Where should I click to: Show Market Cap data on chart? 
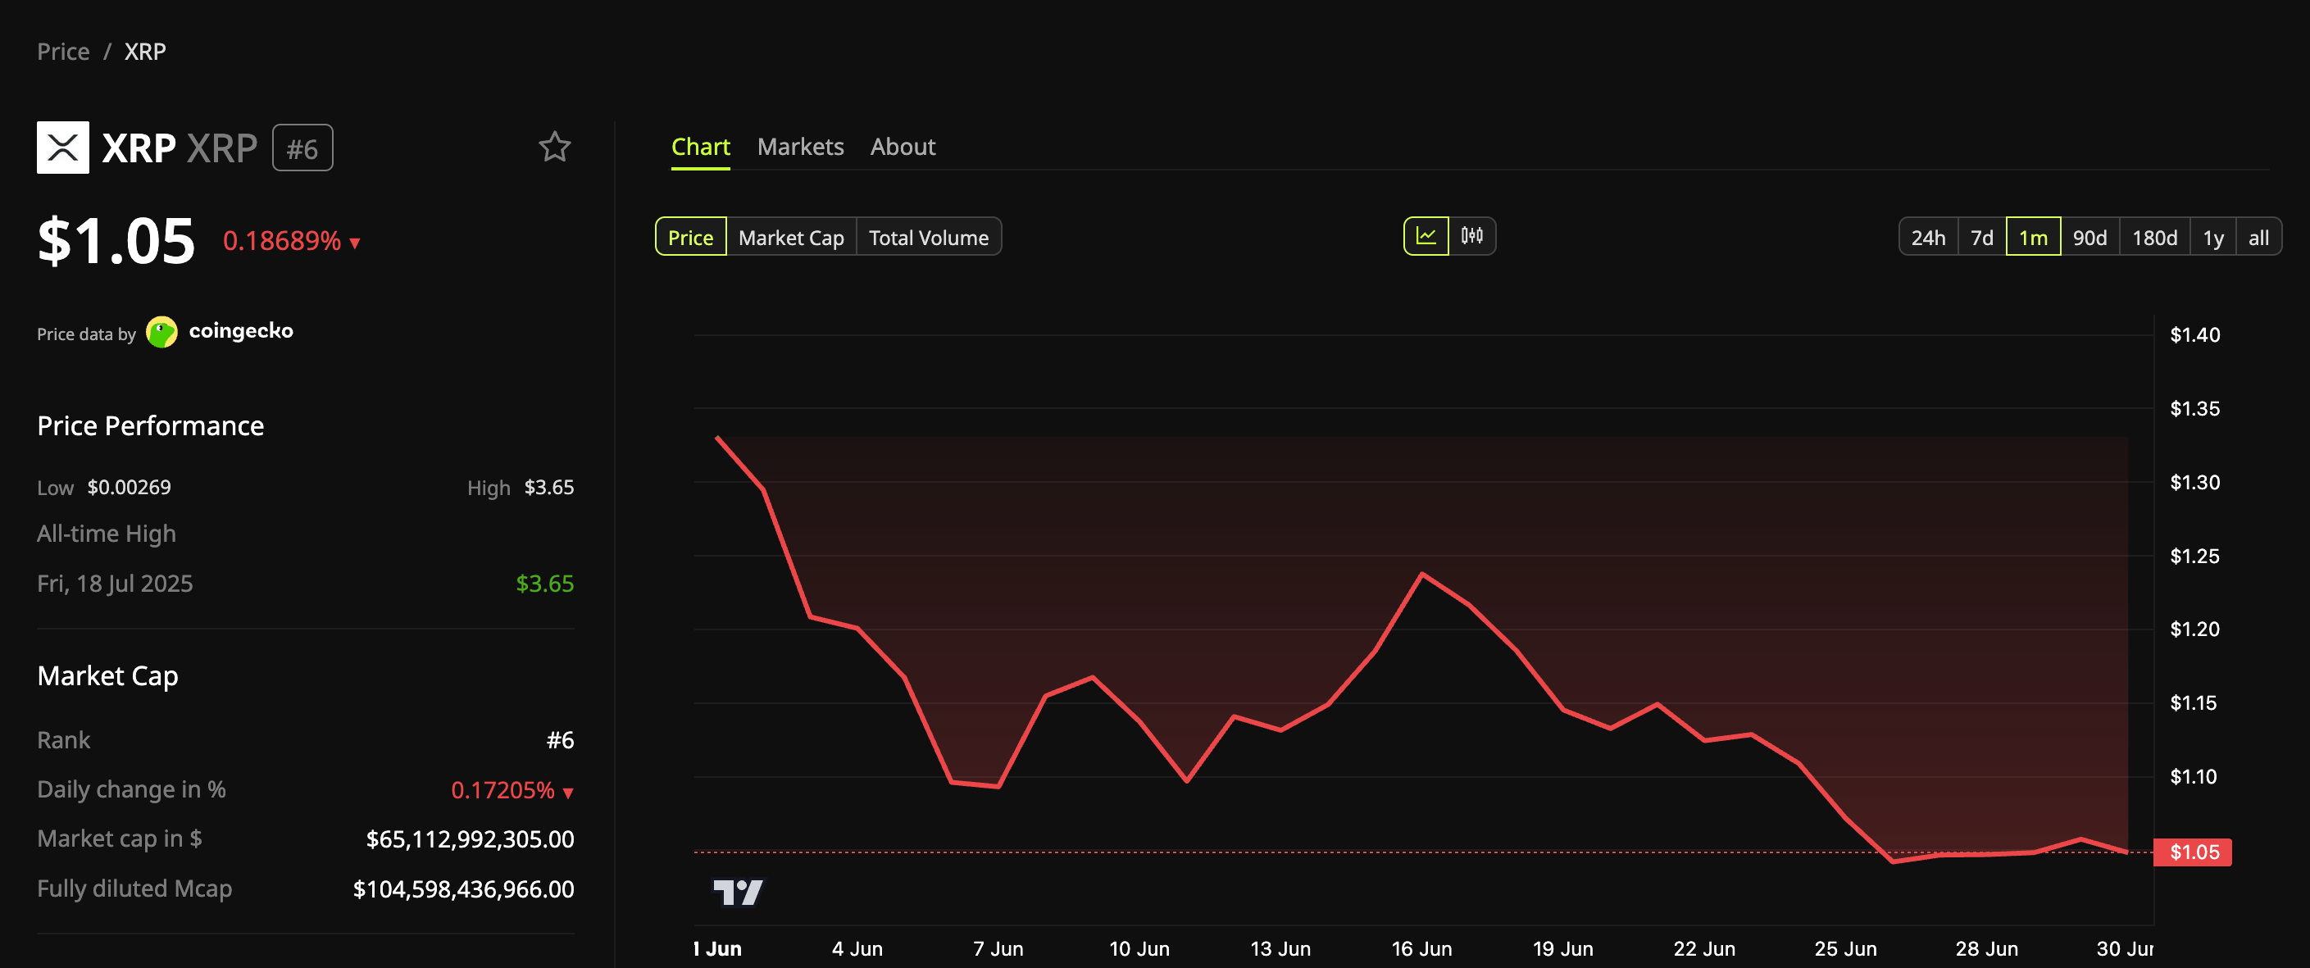click(791, 238)
